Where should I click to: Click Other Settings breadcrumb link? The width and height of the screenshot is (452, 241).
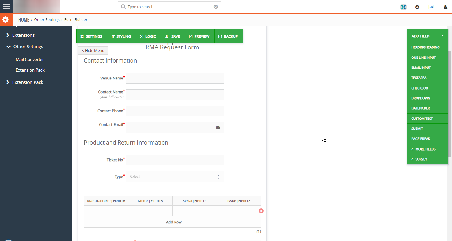pyautogui.click(x=47, y=19)
